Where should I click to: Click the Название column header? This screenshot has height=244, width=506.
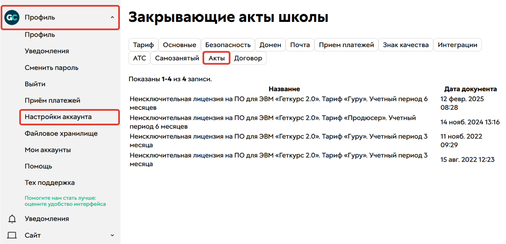(x=284, y=89)
